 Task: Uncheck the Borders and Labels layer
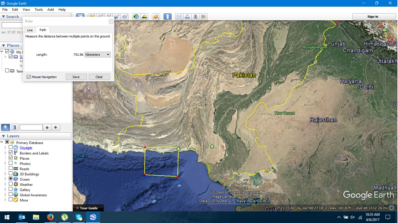tap(11, 152)
